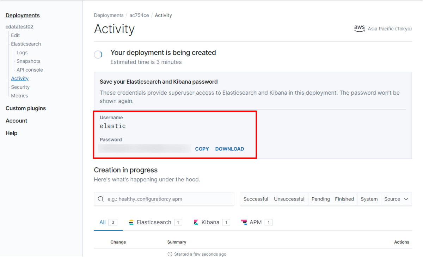Viewport: 423px width, 257px height.
Task: Open the Source dropdown
Action: click(x=396, y=199)
